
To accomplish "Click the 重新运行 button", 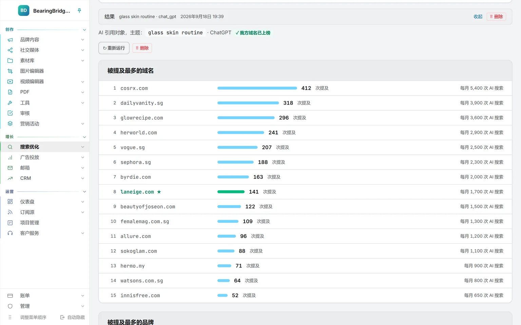I will (x=114, y=48).
